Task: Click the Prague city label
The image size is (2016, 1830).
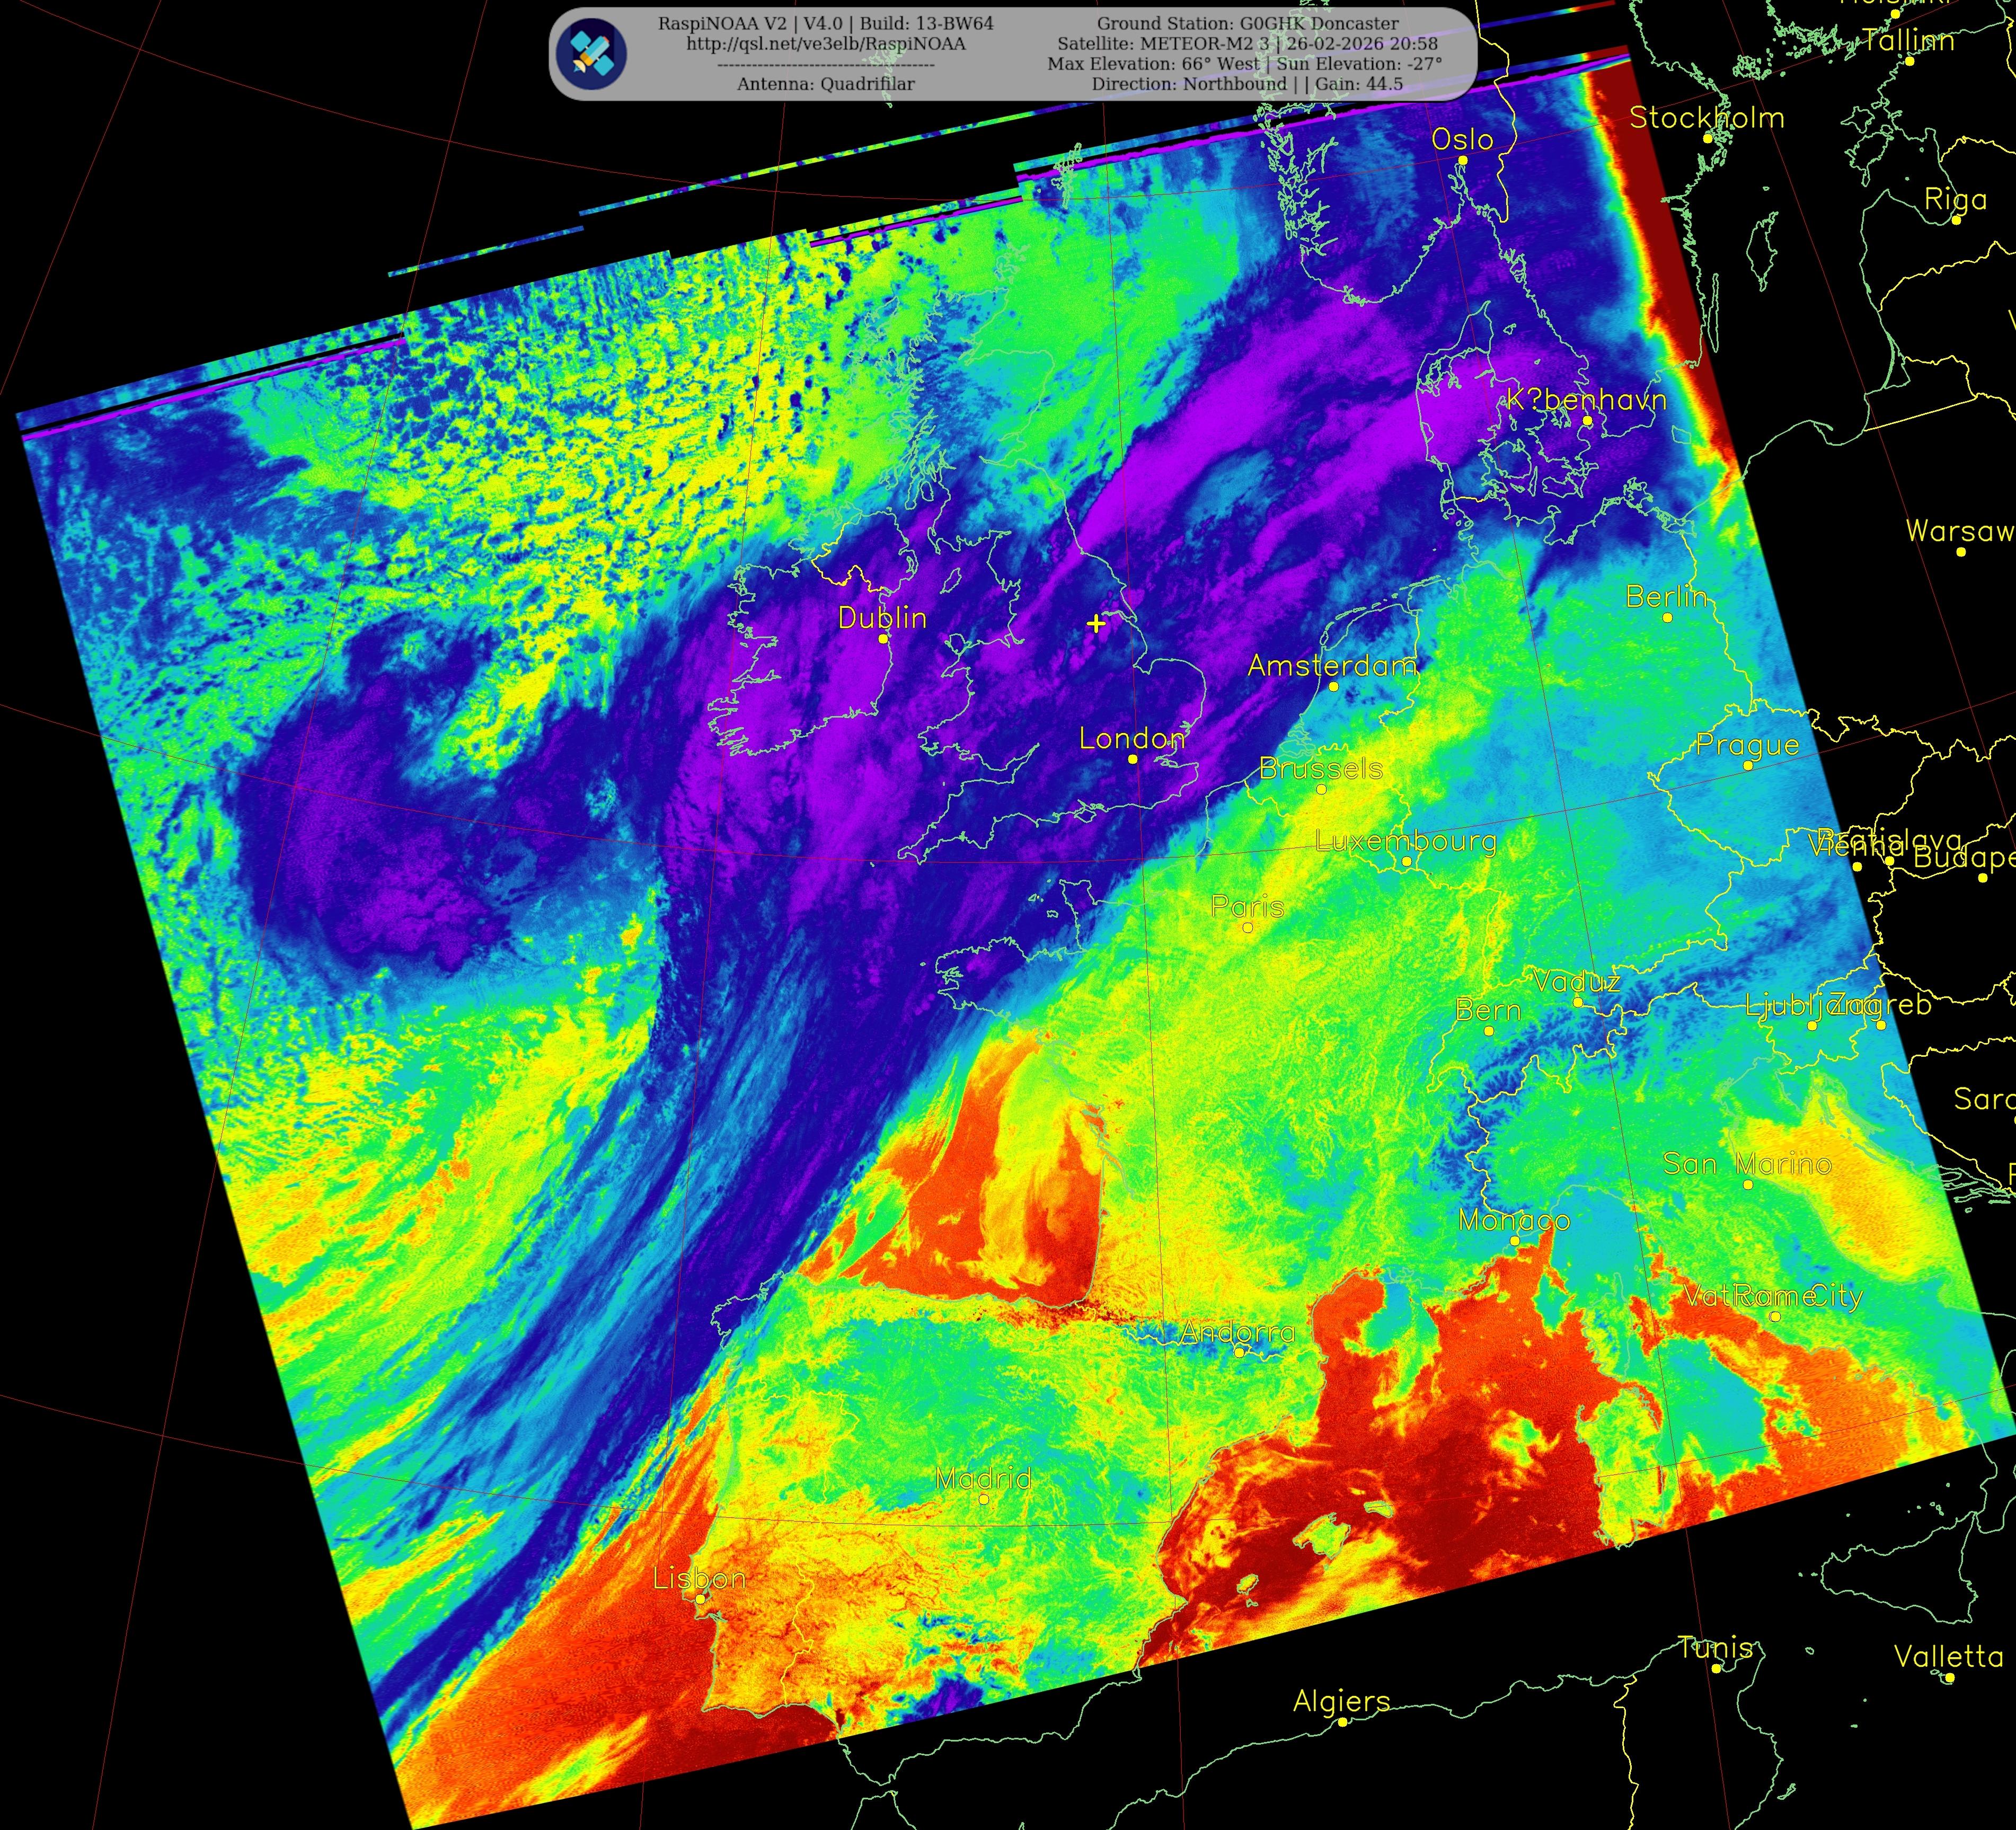Action: click(x=1747, y=744)
